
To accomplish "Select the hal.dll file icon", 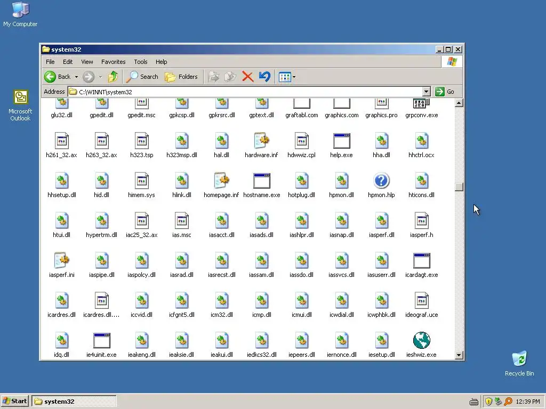I will tap(221, 141).
